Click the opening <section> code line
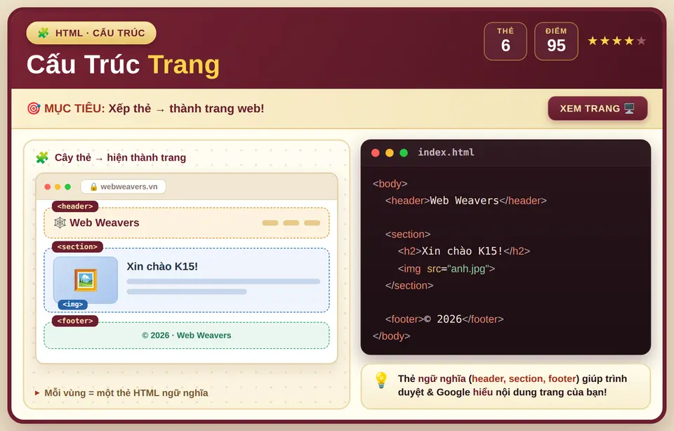674x431 pixels. pyautogui.click(x=408, y=234)
